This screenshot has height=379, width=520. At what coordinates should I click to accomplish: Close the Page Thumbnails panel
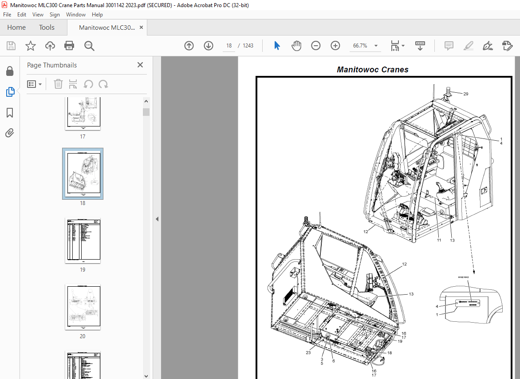[140, 65]
